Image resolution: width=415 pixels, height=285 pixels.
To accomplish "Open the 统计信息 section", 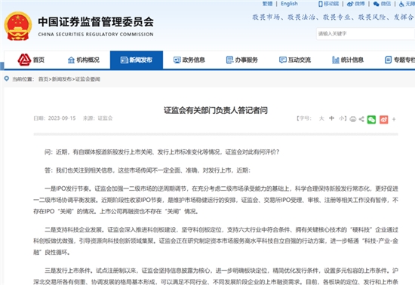I will [x=348, y=60].
